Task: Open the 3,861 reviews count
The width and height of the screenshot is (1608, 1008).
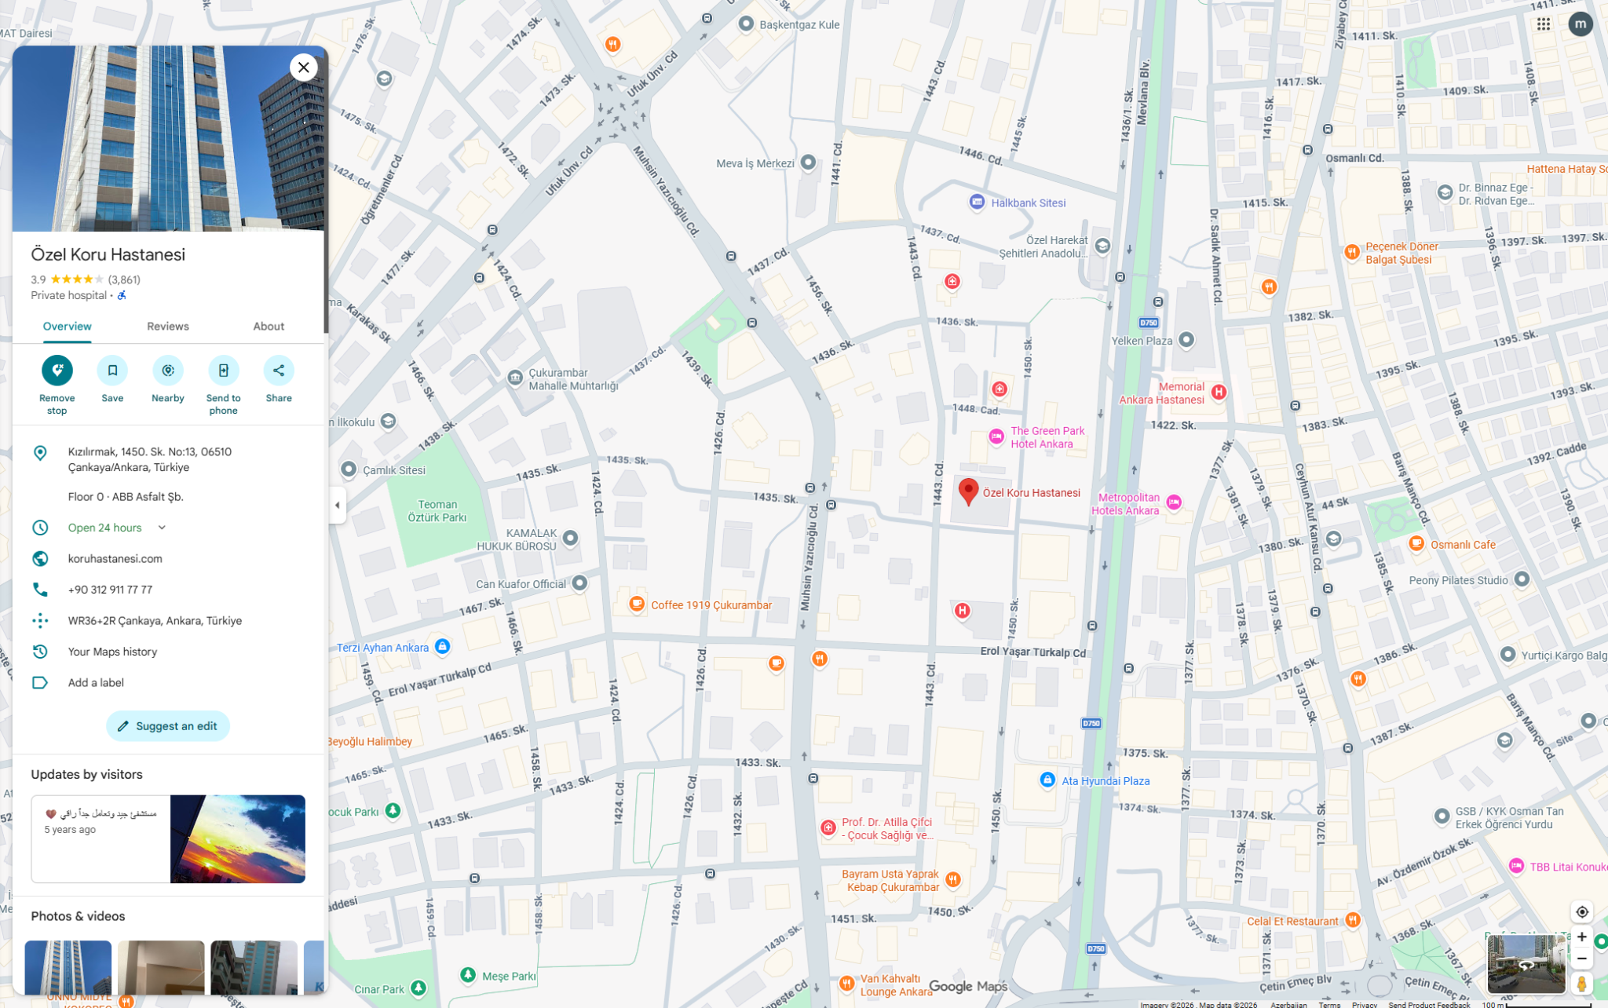Action: [x=124, y=279]
